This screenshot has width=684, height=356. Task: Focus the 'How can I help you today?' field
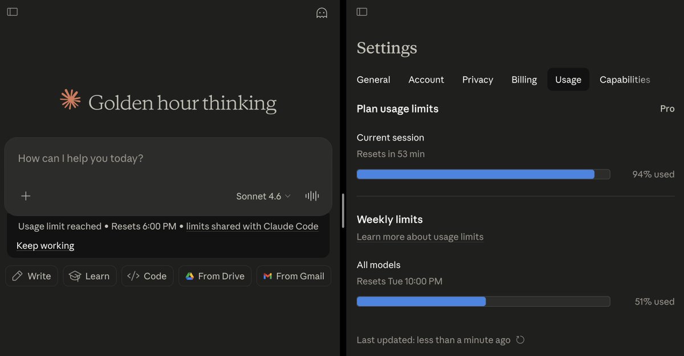(168, 159)
